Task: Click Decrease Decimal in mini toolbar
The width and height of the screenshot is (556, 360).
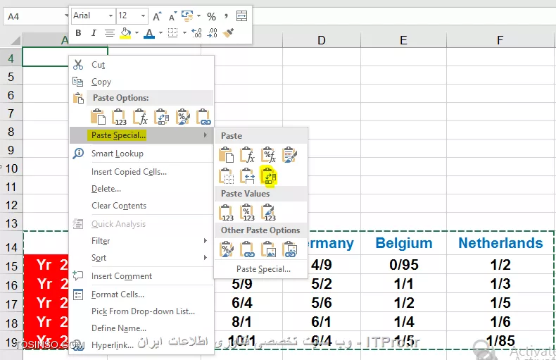Action: point(212,33)
